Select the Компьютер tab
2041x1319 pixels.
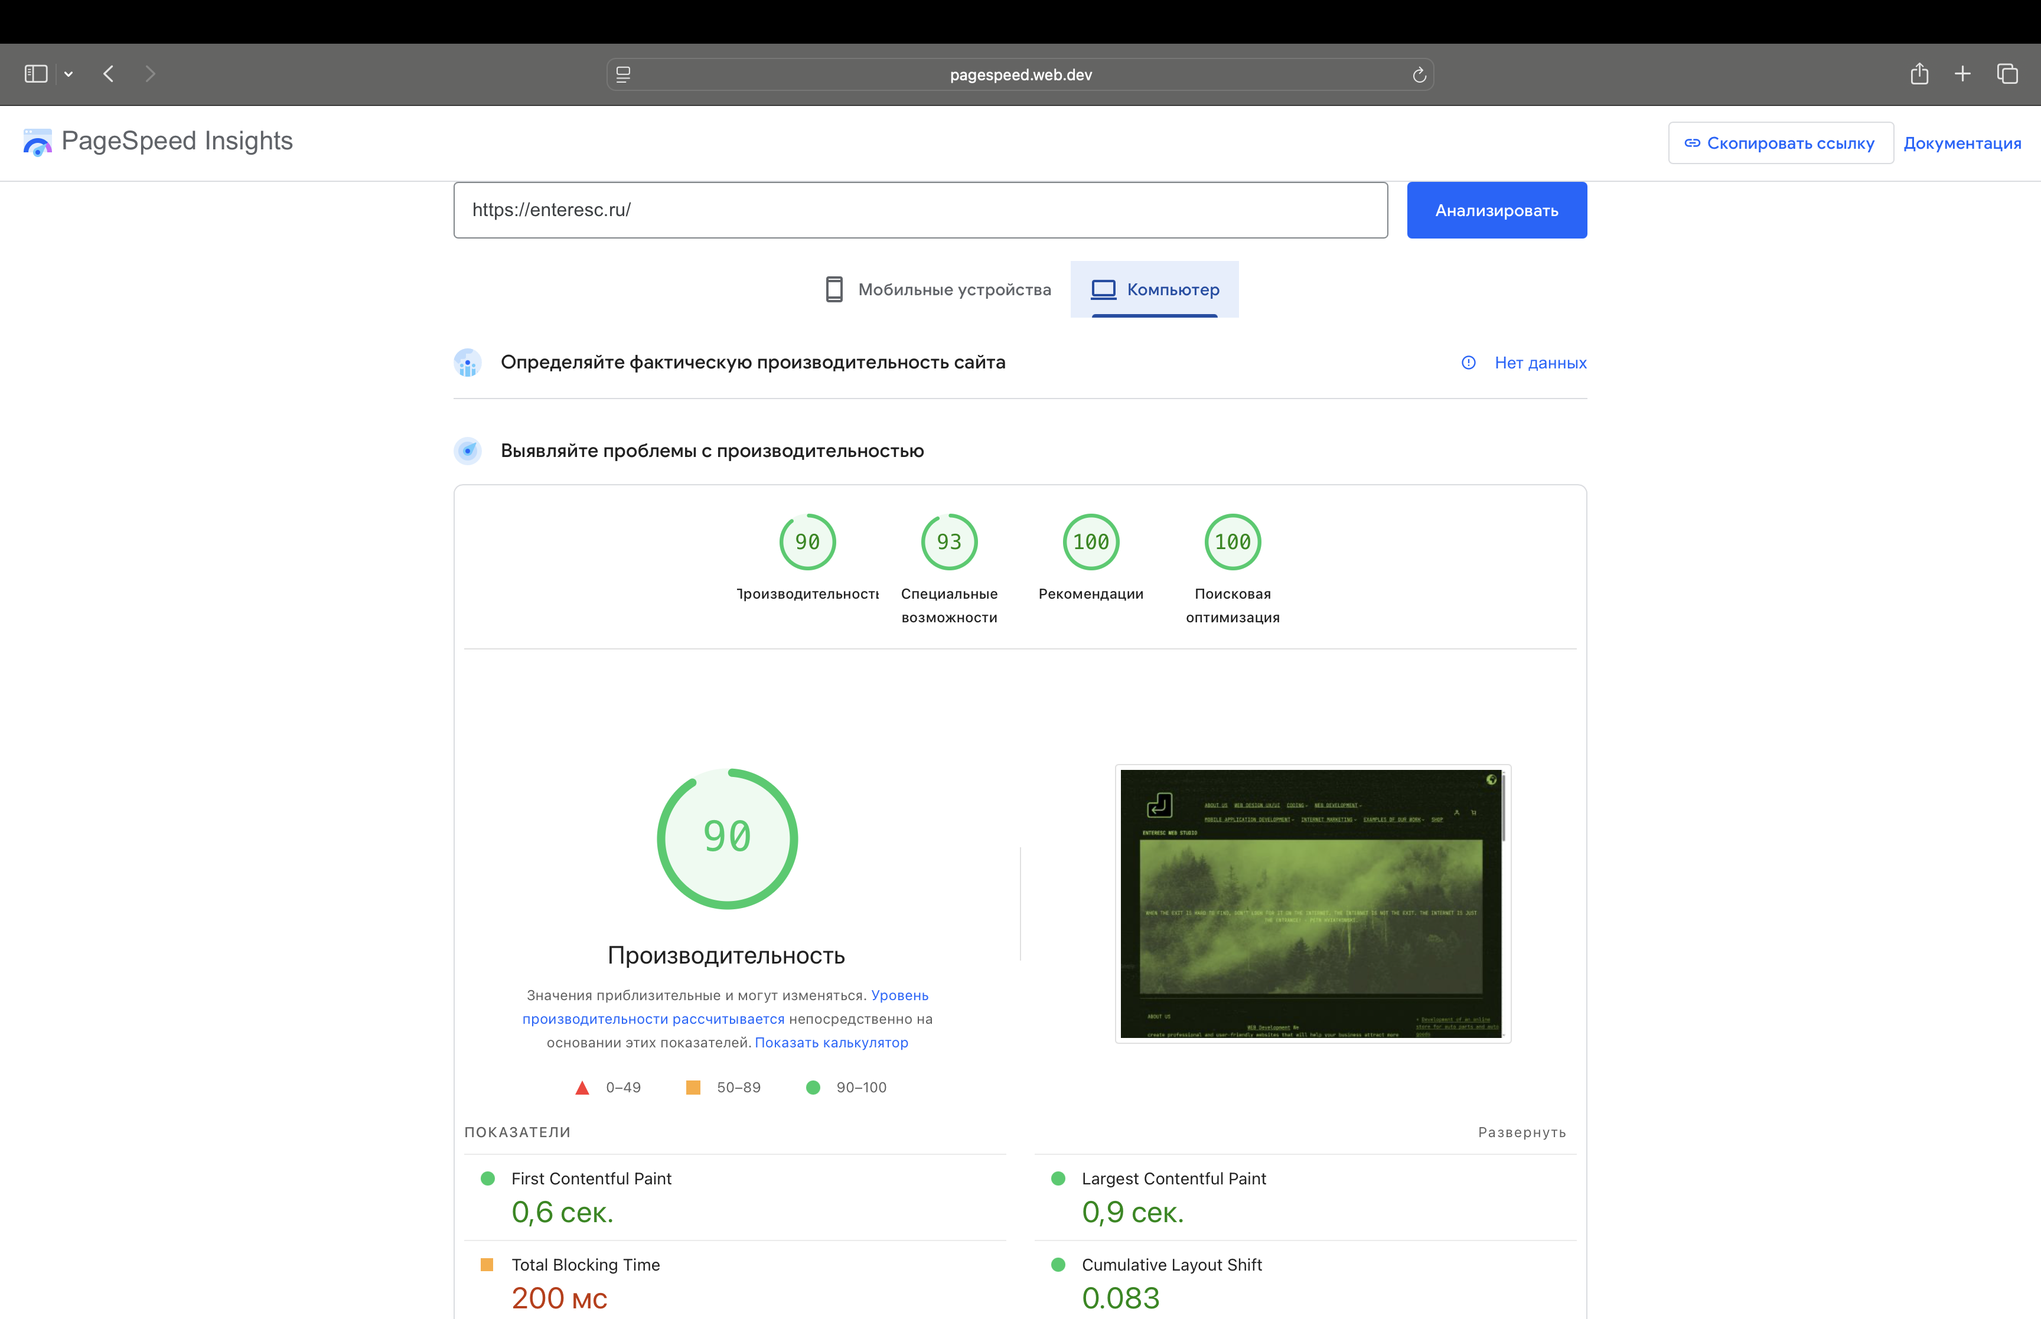click(1155, 289)
